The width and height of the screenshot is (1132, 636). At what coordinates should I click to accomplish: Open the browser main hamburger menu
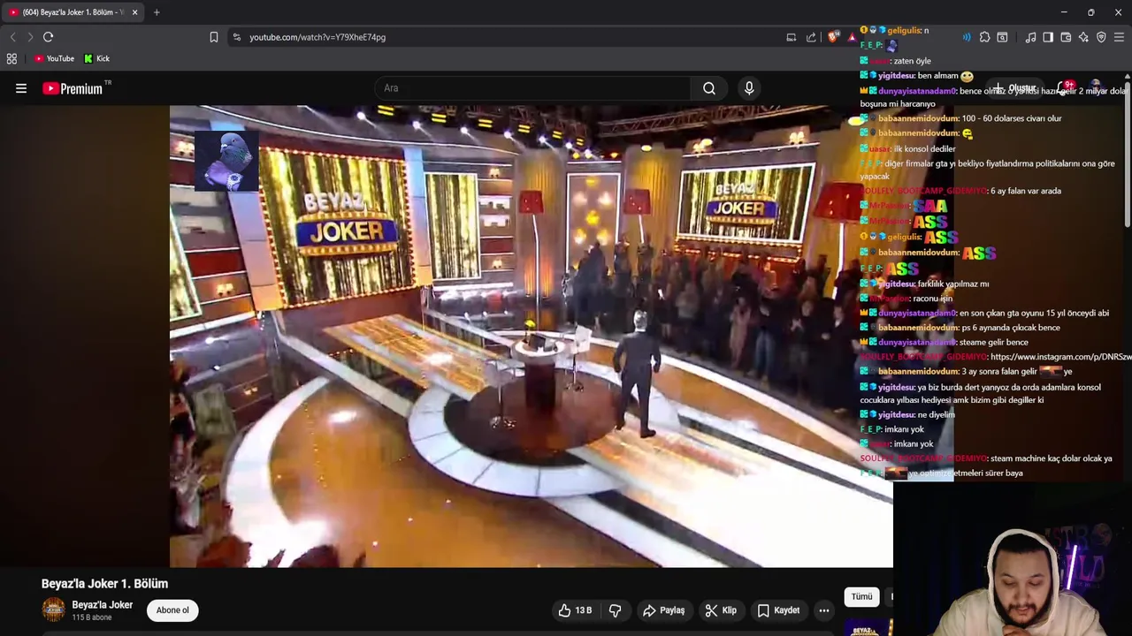(1119, 37)
